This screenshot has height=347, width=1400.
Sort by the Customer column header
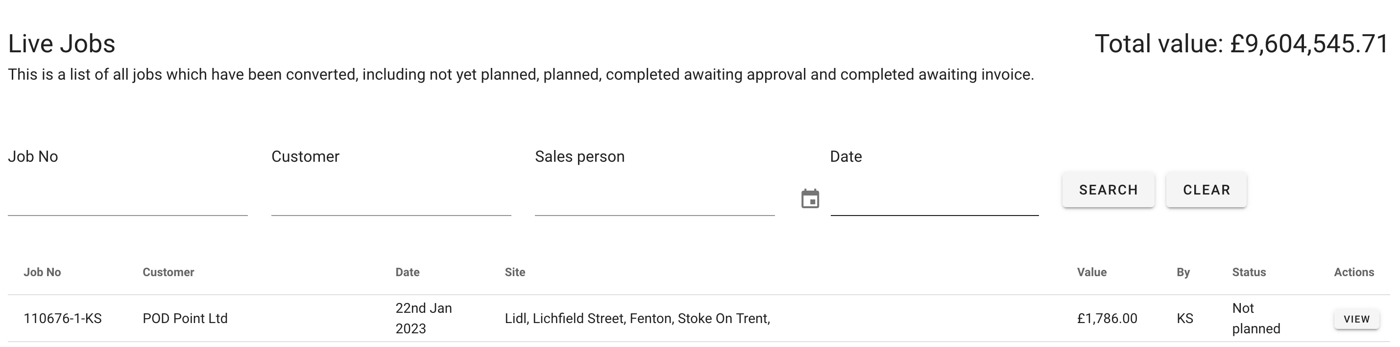(x=168, y=272)
